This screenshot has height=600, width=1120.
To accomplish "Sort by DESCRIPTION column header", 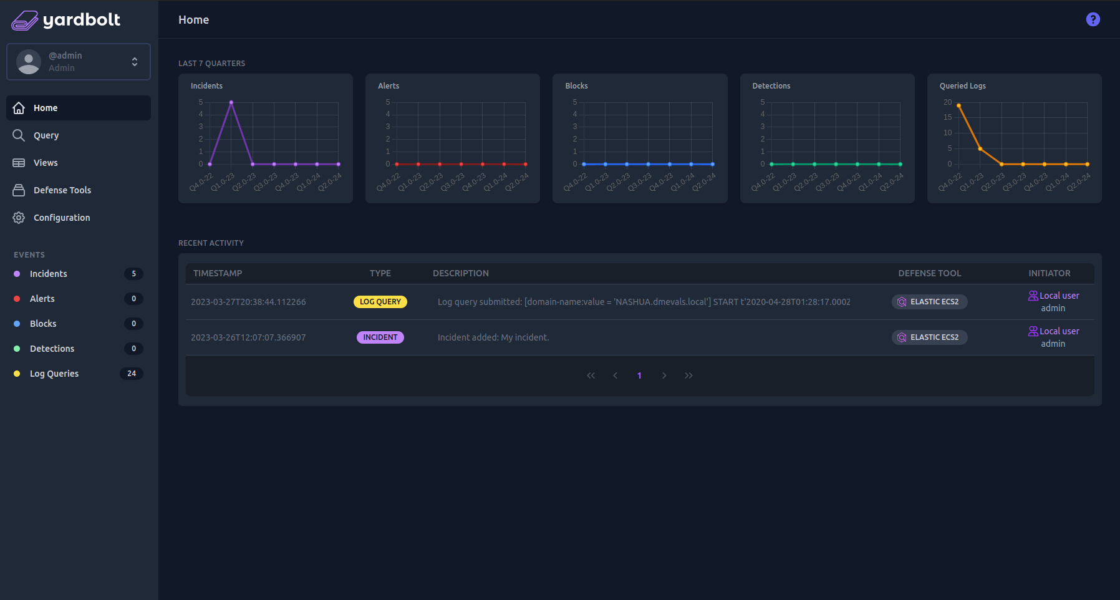I will [461, 273].
